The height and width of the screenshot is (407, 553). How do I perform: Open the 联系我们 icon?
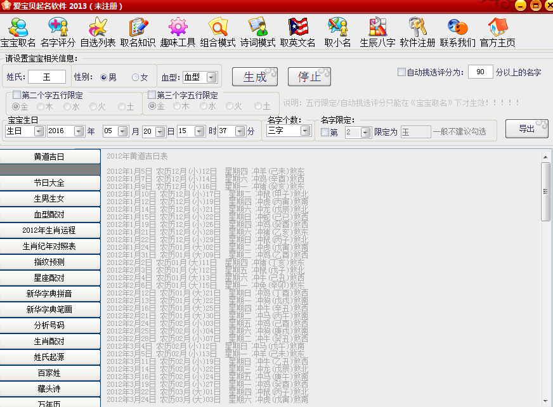(x=457, y=32)
